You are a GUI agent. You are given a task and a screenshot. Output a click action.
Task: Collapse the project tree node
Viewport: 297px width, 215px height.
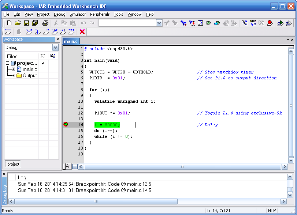click(8, 63)
